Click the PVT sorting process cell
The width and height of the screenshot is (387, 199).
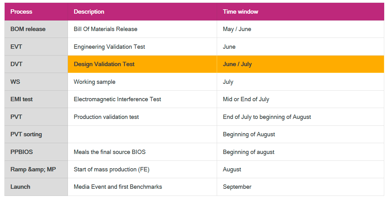coord(26,134)
